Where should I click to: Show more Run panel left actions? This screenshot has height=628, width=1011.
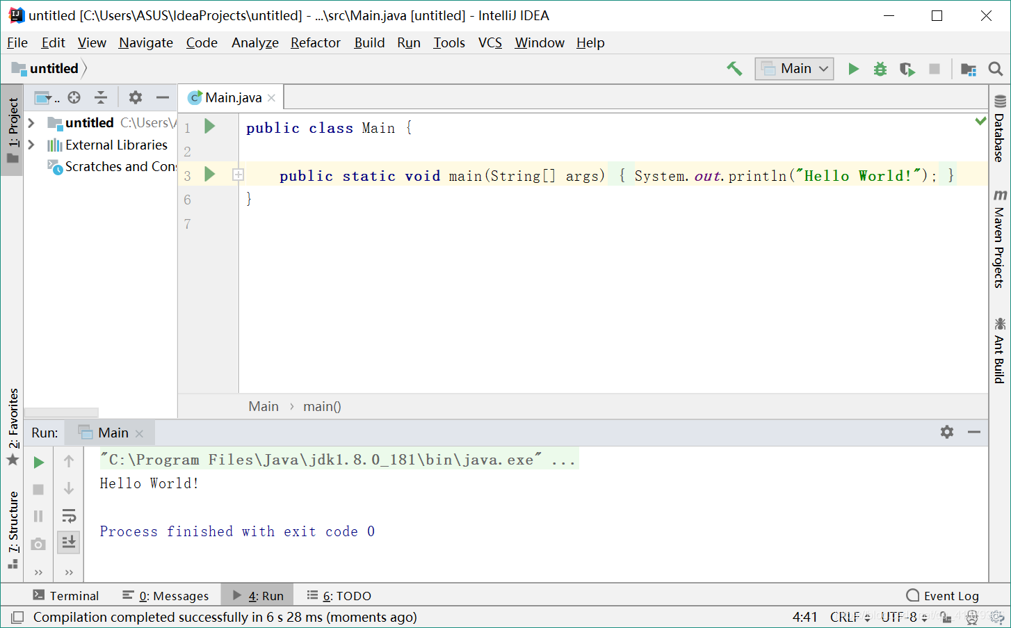click(x=39, y=572)
